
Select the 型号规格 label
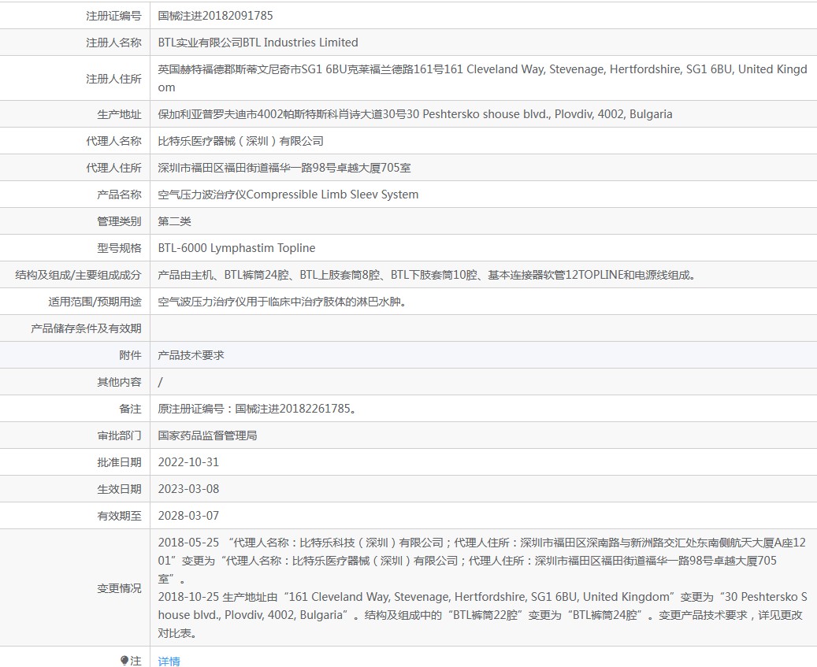119,248
